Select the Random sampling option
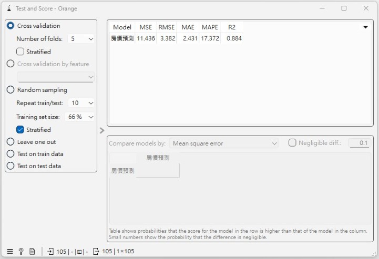The width and height of the screenshot is (379, 259). 11,90
